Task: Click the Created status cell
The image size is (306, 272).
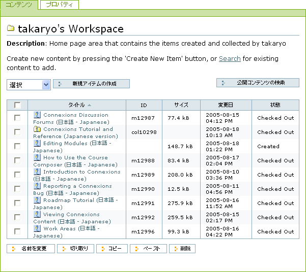Action: [268, 146]
